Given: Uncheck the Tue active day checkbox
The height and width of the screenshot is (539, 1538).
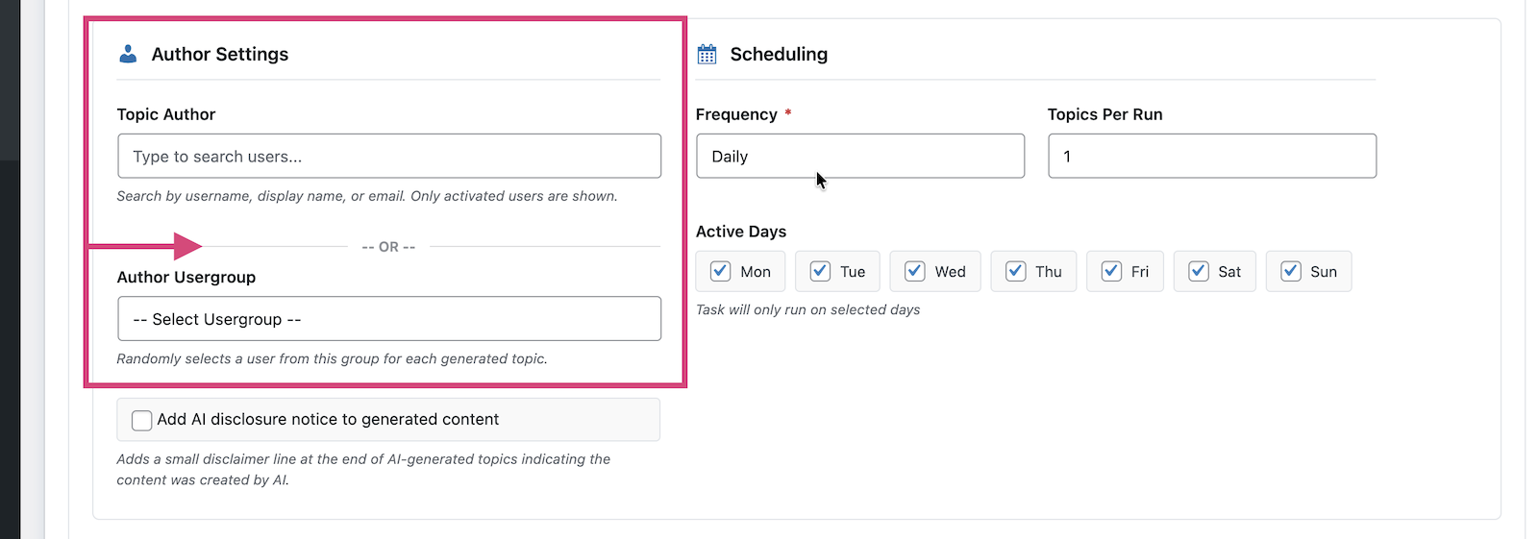Looking at the screenshot, I should click(820, 271).
